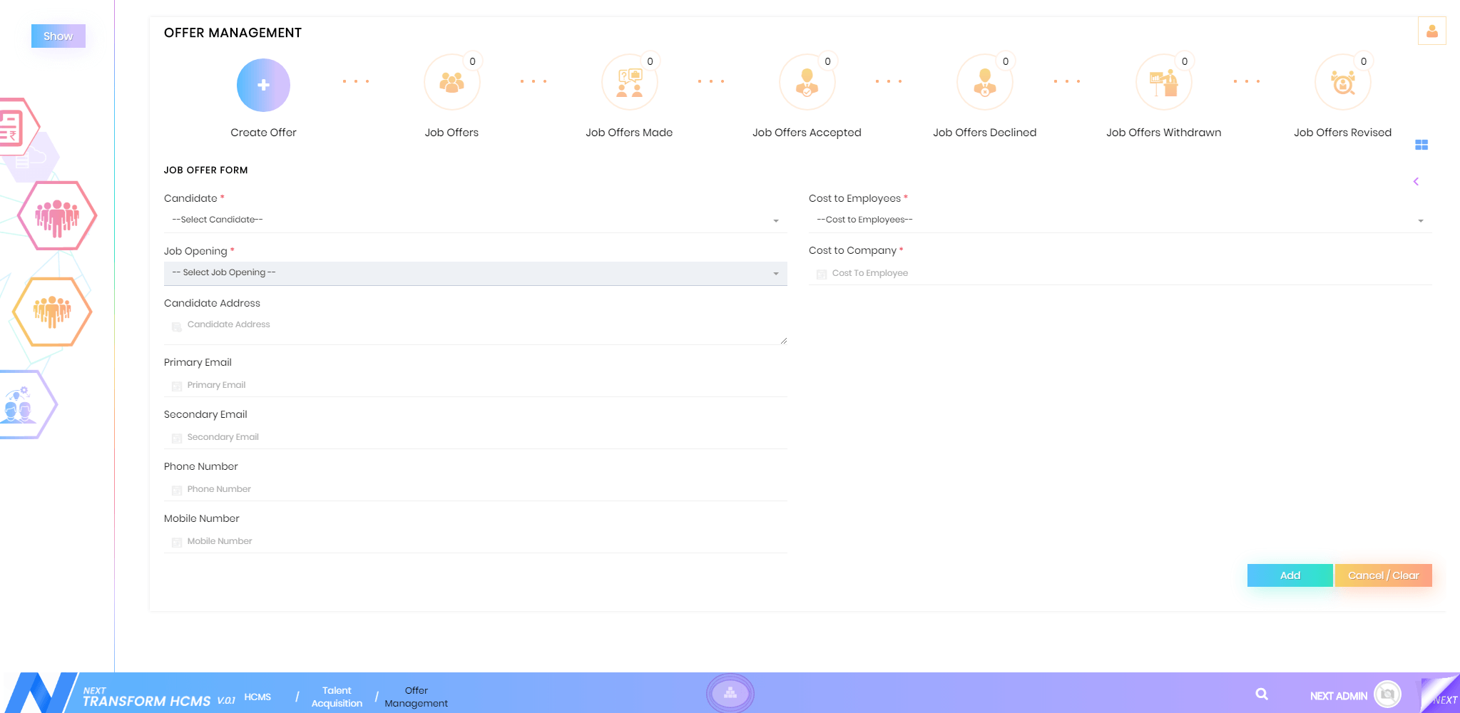Collapse the panel using the left chevron
Image resolution: width=1460 pixels, height=713 pixels.
(x=1416, y=182)
